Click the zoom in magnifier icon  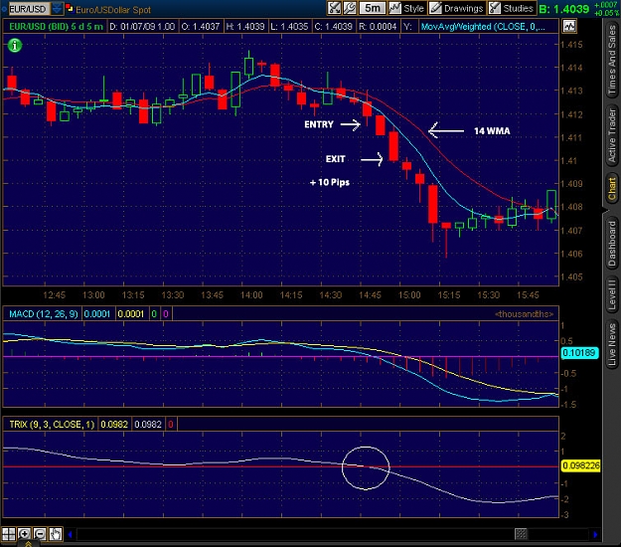click(24, 534)
